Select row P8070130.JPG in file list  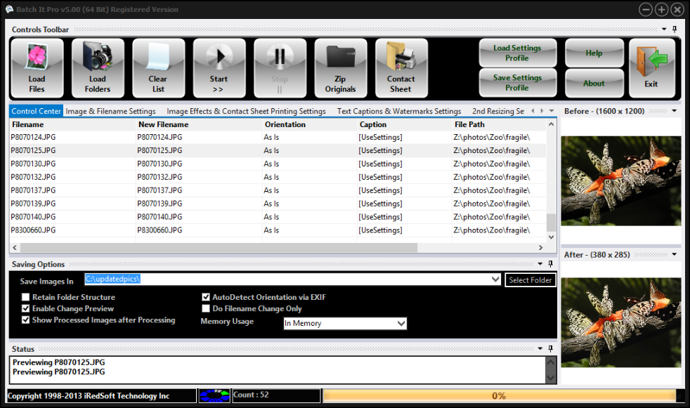[x=278, y=164]
